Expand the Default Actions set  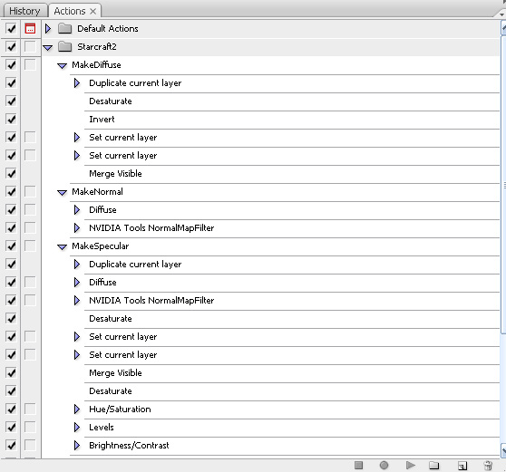coord(48,28)
